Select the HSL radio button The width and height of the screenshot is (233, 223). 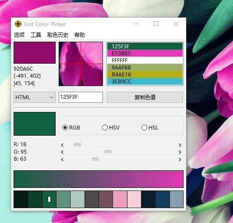click(x=150, y=127)
